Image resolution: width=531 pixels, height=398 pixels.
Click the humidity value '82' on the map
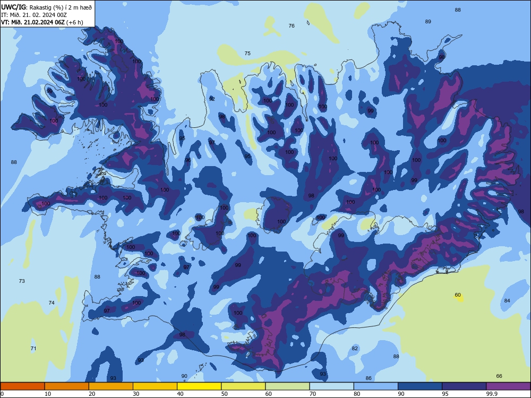pyautogui.click(x=355, y=349)
